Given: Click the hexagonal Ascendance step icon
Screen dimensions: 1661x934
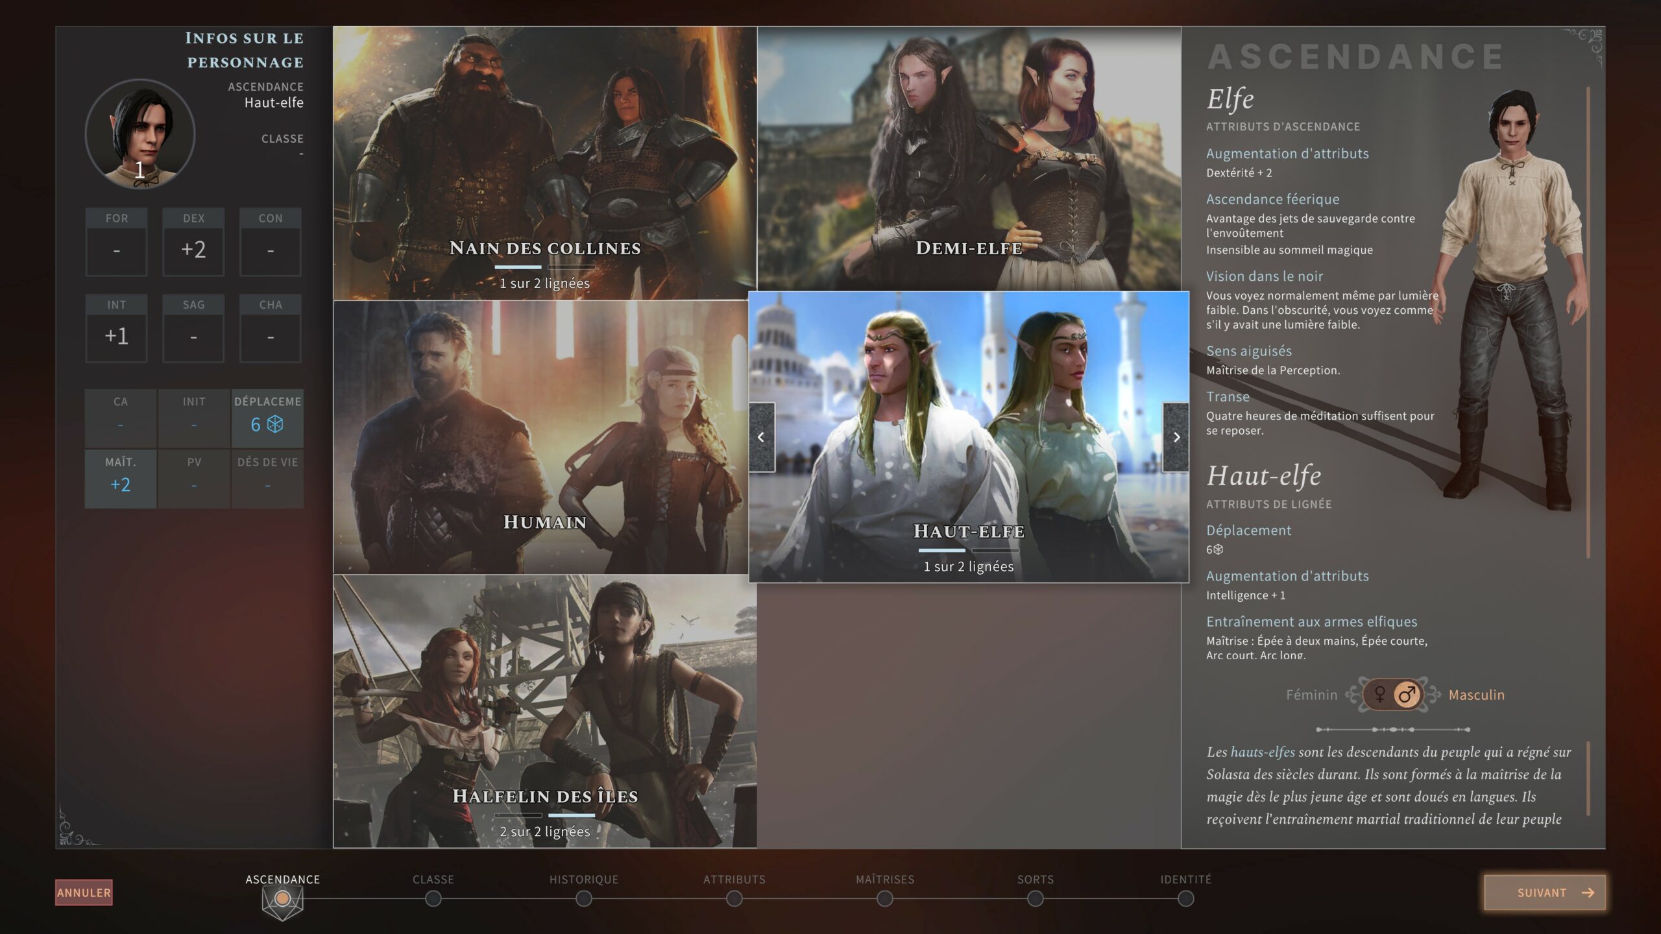Looking at the screenshot, I should 282,900.
